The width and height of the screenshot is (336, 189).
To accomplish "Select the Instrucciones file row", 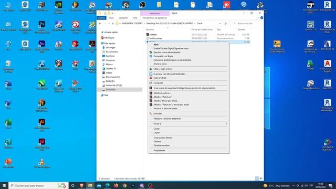I will 197,38.
